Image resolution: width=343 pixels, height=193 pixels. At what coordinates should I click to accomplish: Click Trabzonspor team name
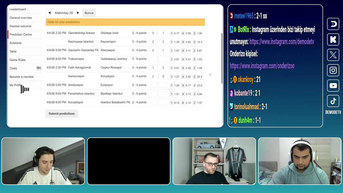click(x=76, y=59)
